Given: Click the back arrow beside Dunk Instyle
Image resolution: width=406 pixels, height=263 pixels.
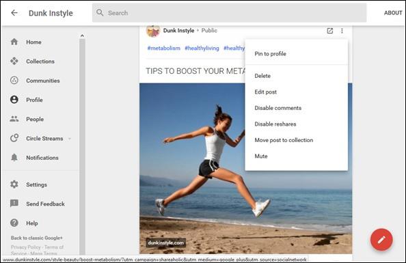Looking at the screenshot, I should coord(14,13).
